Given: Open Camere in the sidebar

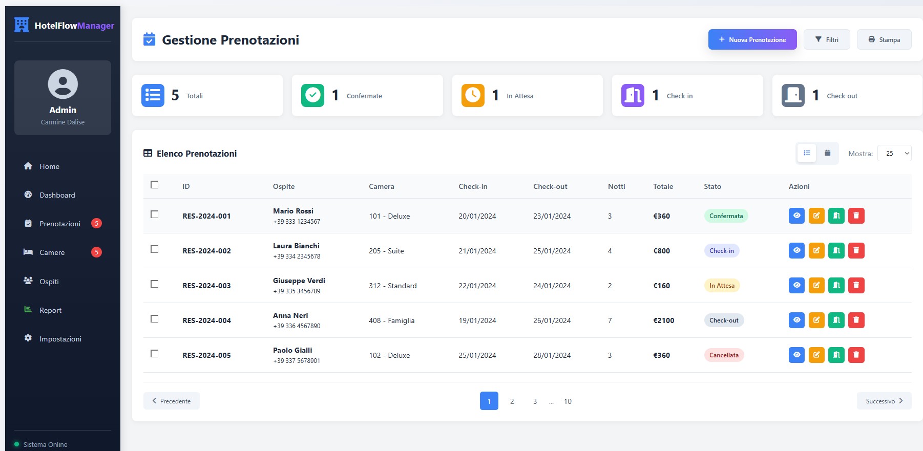Looking at the screenshot, I should pyautogui.click(x=52, y=252).
